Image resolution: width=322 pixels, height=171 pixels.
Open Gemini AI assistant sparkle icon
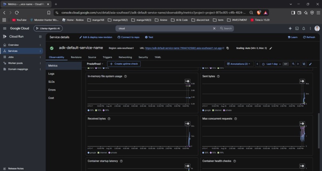pos(290,28)
